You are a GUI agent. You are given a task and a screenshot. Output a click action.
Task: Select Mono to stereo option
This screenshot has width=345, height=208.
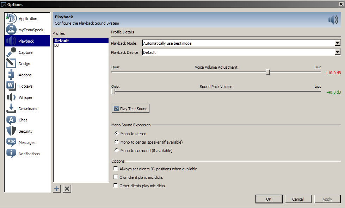pyautogui.click(x=117, y=133)
